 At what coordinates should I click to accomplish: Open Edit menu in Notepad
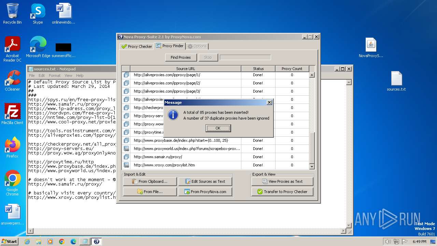[42, 76]
